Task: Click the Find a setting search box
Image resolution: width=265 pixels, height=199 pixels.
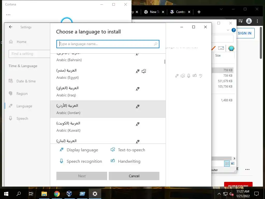Action: [29, 54]
